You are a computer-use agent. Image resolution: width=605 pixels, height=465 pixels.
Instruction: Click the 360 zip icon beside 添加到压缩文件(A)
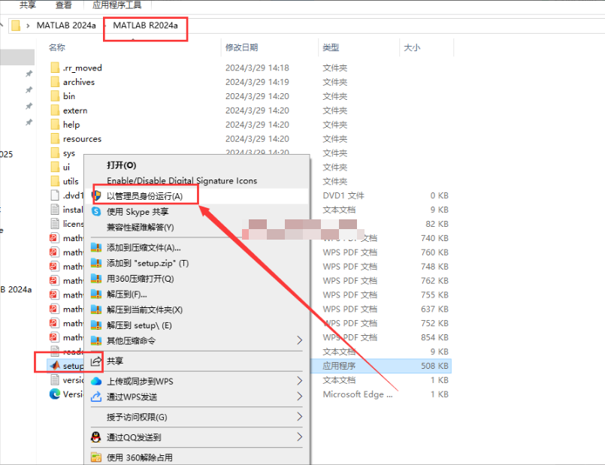pos(96,247)
